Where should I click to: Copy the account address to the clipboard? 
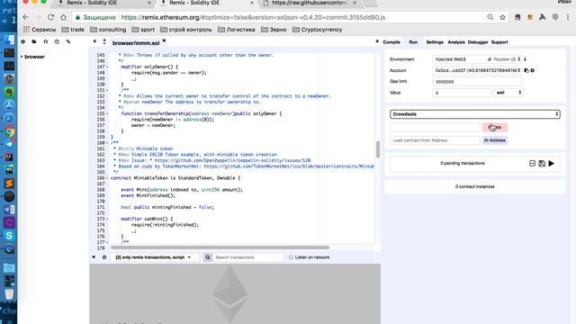coord(526,70)
